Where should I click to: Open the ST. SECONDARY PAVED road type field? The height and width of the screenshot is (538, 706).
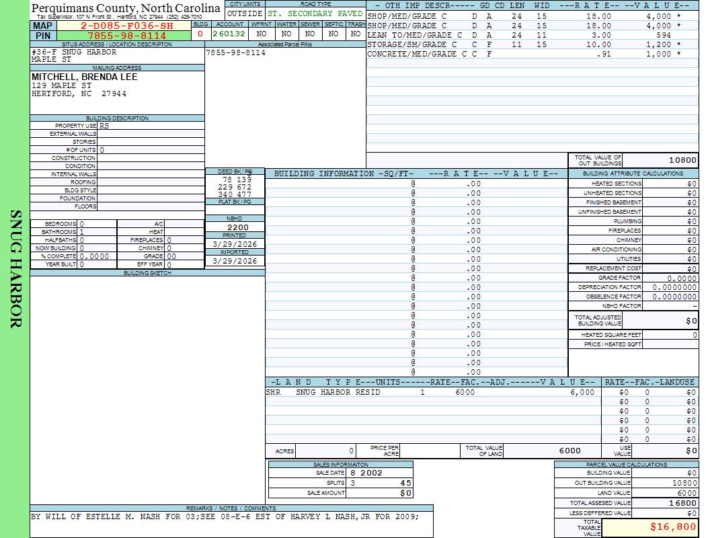coord(315,13)
